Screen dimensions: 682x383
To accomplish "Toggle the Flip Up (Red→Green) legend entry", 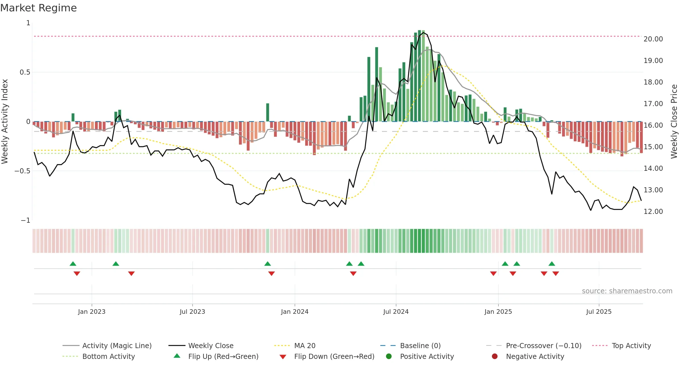I will (x=216, y=356).
